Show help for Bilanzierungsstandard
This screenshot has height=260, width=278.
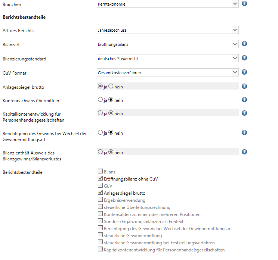click(x=245, y=58)
